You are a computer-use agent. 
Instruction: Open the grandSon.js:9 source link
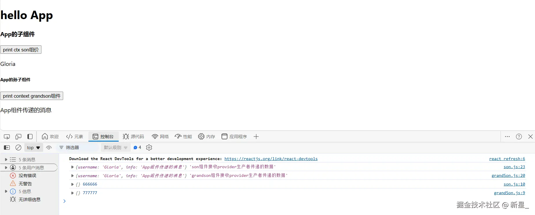pyautogui.click(x=509, y=193)
